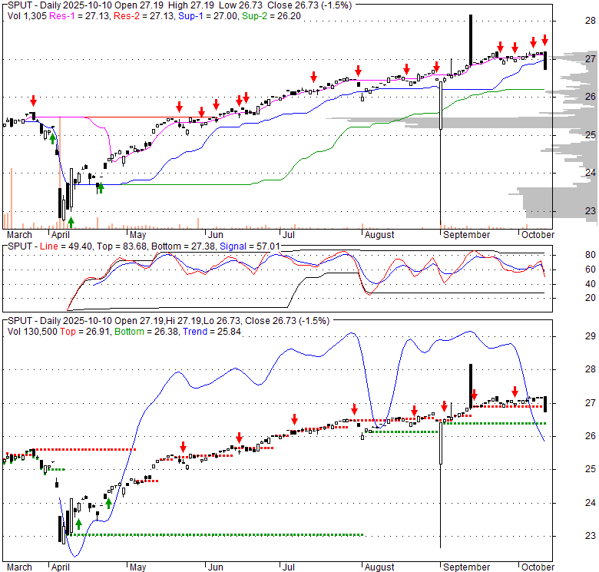Click the 80 level label on oscillator axis
Screen dimensions: 599x572
pyautogui.click(x=591, y=255)
